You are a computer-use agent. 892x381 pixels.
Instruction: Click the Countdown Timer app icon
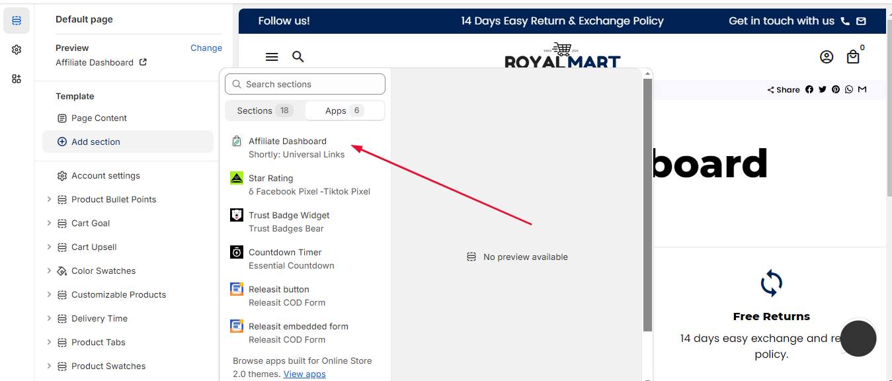(x=236, y=252)
